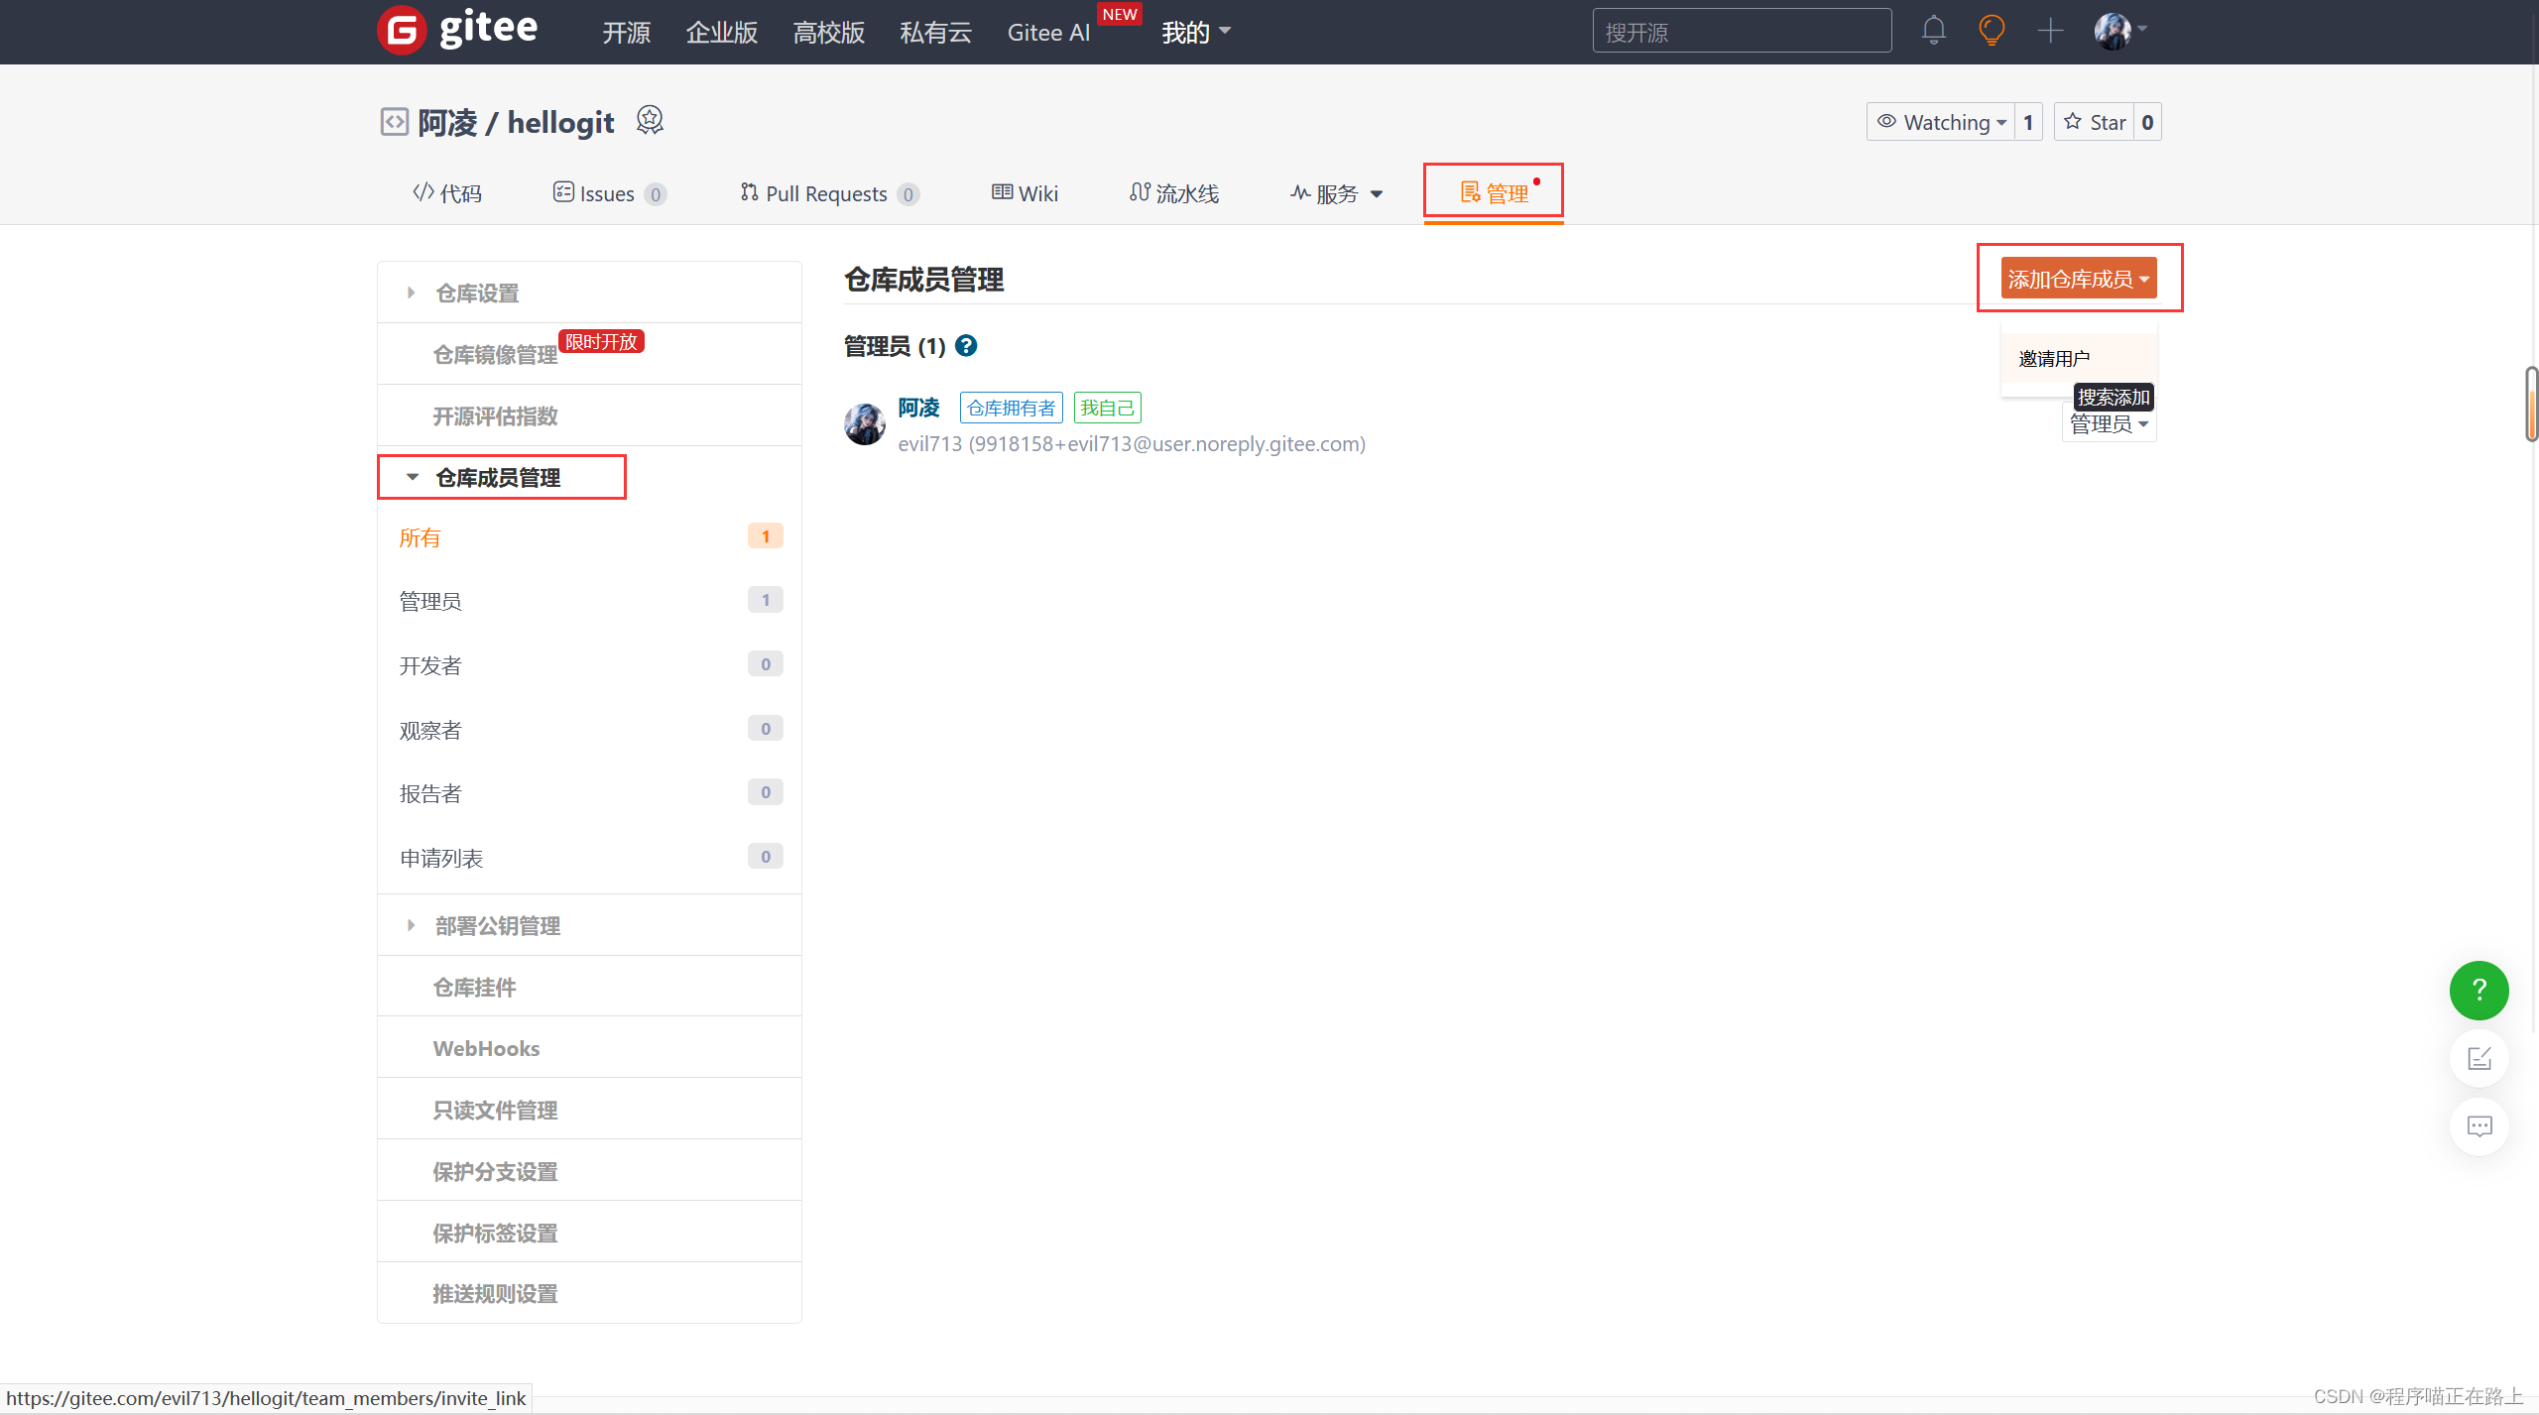2539x1415 pixels.
Task: Select 邀请用户 from the menu
Action: point(2054,359)
